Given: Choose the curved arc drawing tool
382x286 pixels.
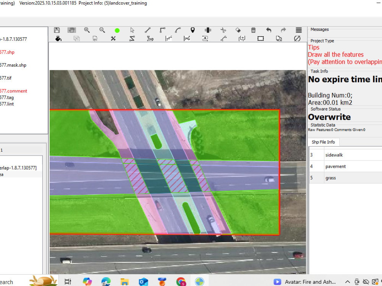Looking at the screenshot, I should coord(178,30).
